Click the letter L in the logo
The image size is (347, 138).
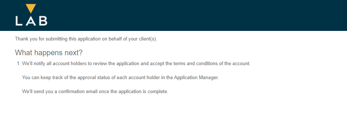[x=19, y=21]
